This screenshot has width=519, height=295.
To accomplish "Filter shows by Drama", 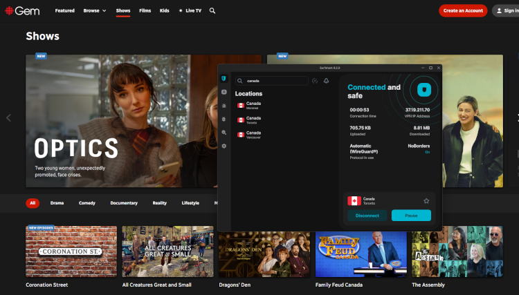I will pyautogui.click(x=57, y=203).
